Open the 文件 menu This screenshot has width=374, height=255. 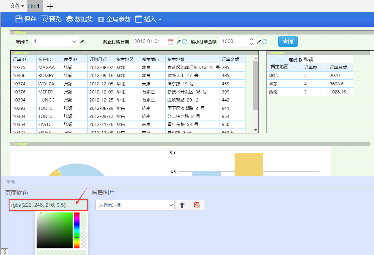(17, 6)
